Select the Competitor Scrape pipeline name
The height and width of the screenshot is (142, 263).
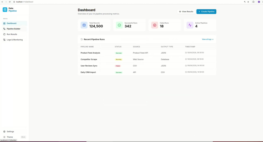click(89, 59)
